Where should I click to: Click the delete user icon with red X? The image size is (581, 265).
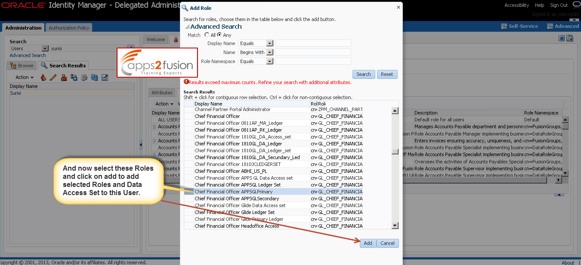(x=64, y=78)
